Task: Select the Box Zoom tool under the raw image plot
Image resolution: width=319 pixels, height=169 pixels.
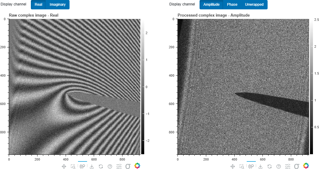Action: point(73,167)
